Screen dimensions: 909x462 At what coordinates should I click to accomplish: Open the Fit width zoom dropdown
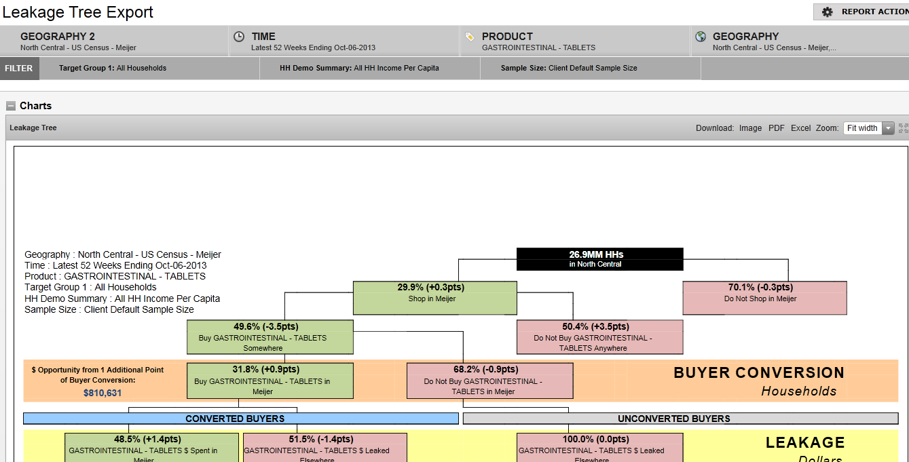[x=887, y=128]
